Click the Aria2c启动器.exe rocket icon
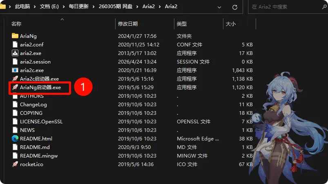This screenshot has height=184, width=328. tap(15, 79)
